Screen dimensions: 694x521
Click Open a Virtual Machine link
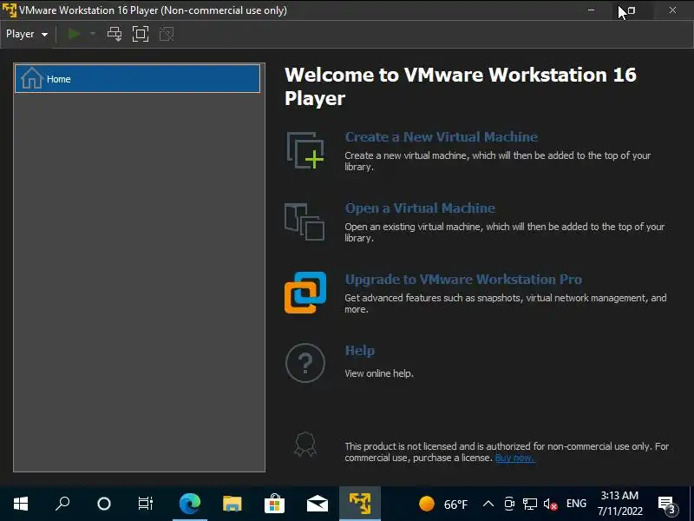point(420,208)
